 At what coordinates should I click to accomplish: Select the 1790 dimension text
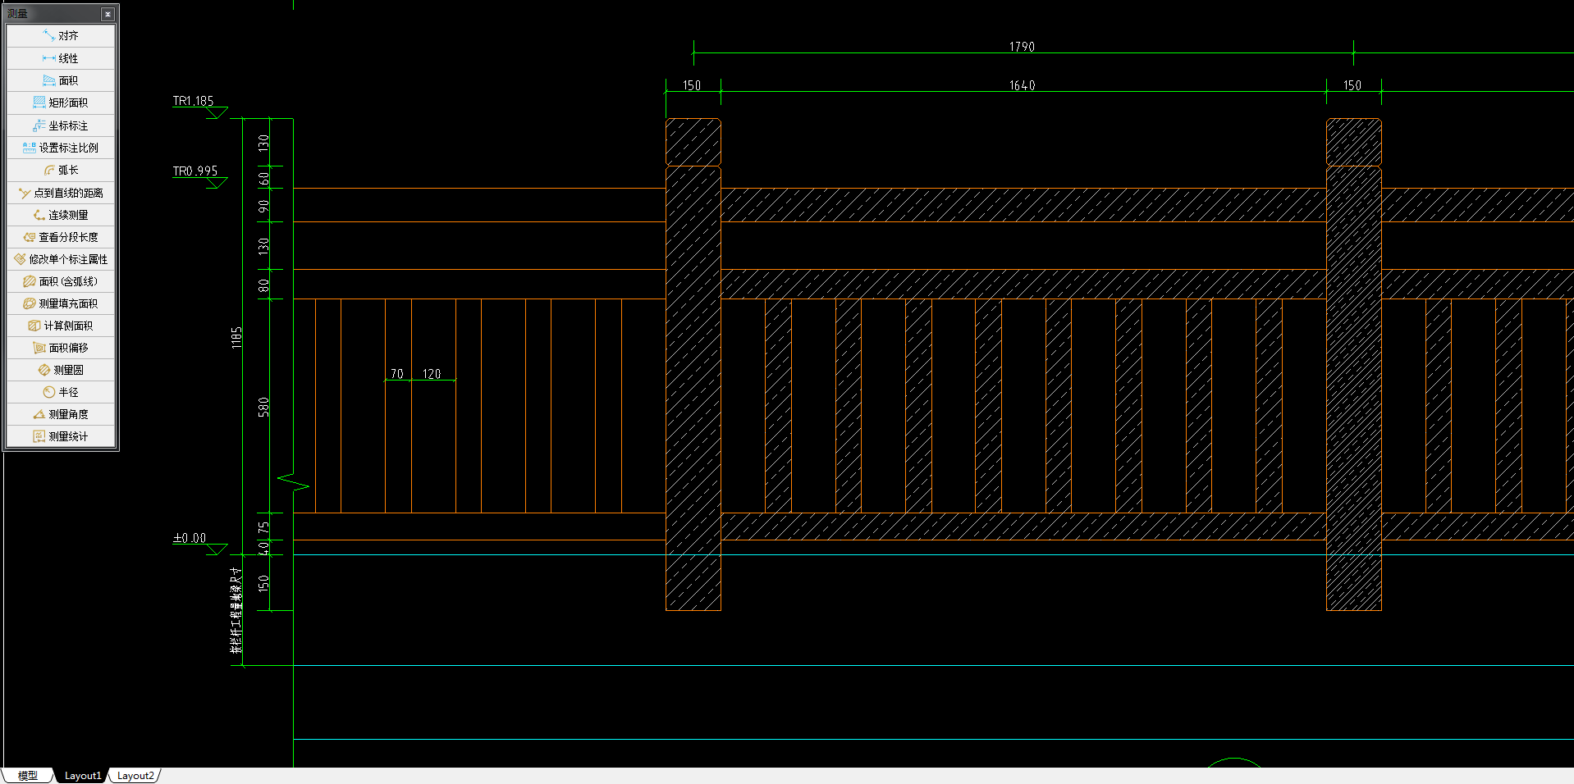1022,47
